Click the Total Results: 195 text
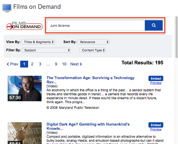Viewport: 178px width, 144px height. pos(142,63)
